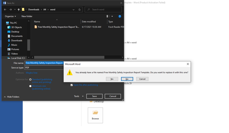Click navigation pane scroll up arrow
This screenshot has width=229, height=133.
29,21
